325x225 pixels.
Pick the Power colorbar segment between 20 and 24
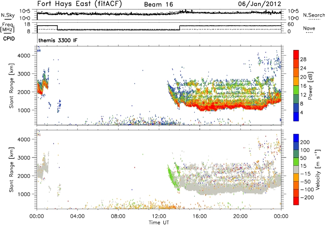(296, 72)
